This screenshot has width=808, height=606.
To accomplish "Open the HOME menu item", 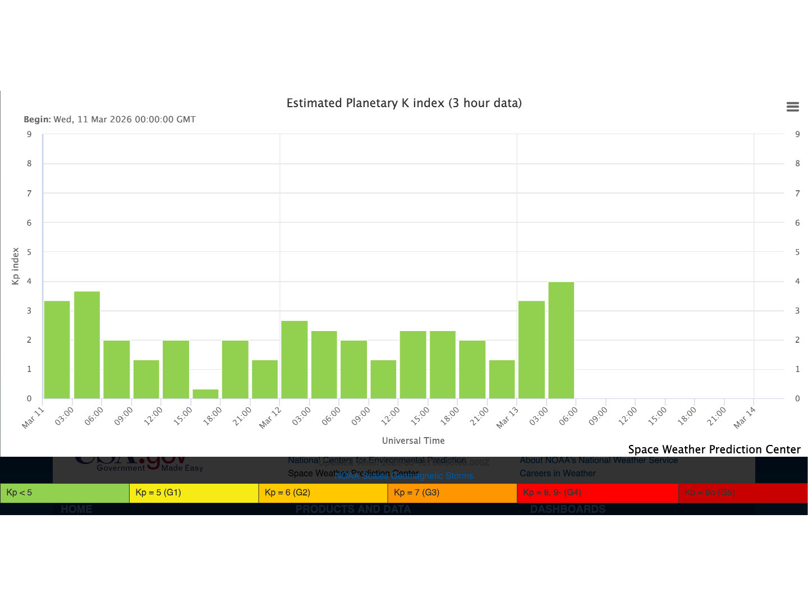I will point(76,509).
